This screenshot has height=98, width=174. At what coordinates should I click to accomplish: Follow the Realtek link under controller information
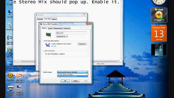click(x=54, y=46)
